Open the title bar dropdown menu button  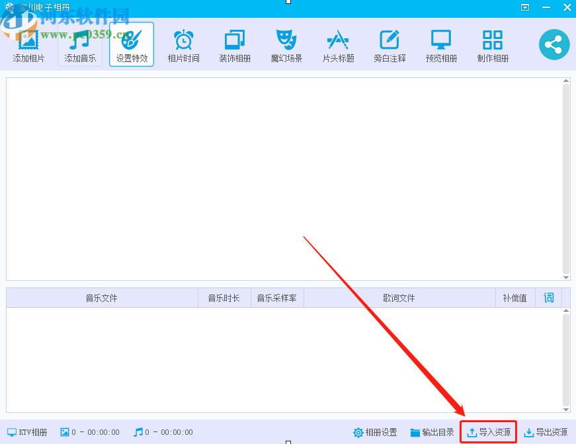525,7
